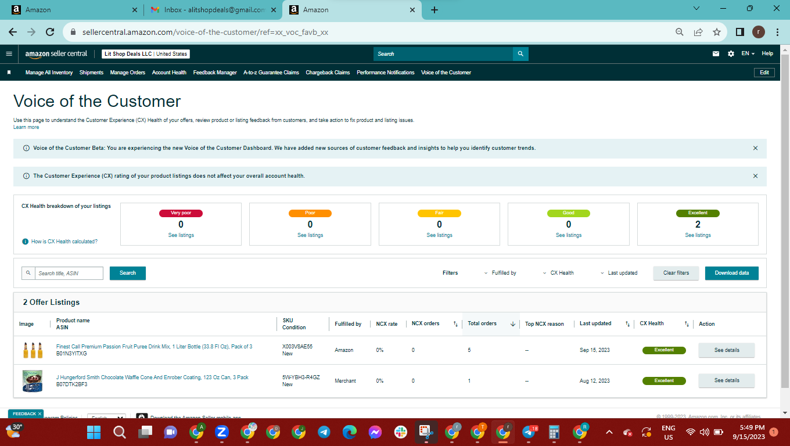
Task: Open How is CX Health calculated link
Action: tap(64, 242)
